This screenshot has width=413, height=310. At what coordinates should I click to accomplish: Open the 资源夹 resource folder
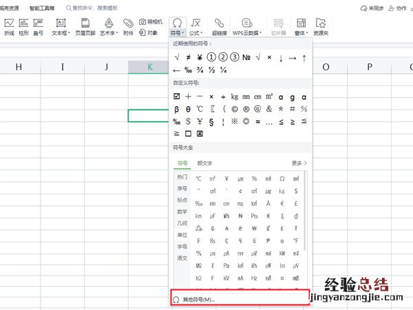pyautogui.click(x=321, y=26)
